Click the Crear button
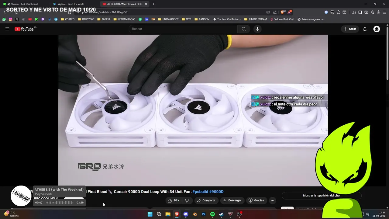 (350, 29)
